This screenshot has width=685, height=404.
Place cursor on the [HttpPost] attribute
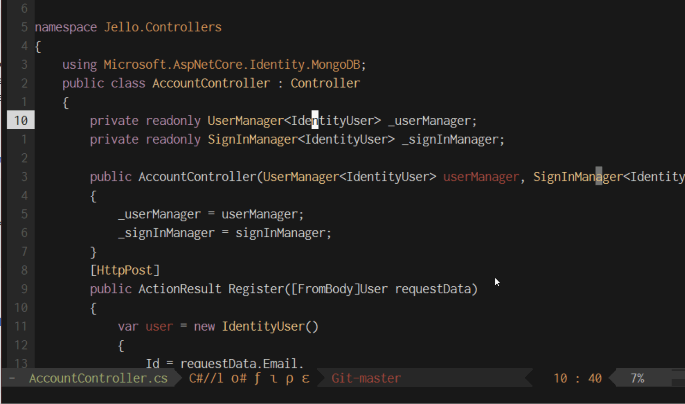pos(125,270)
